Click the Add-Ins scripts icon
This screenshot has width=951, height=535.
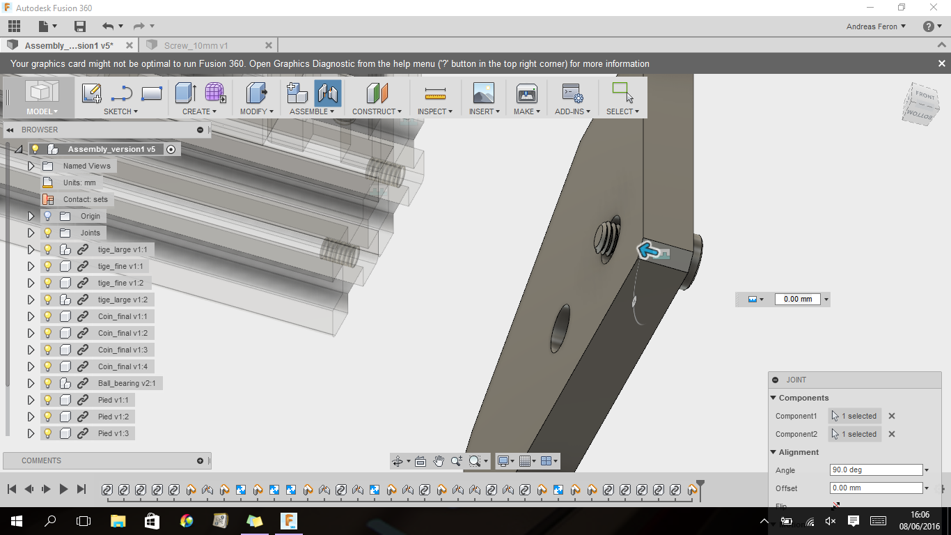572,93
